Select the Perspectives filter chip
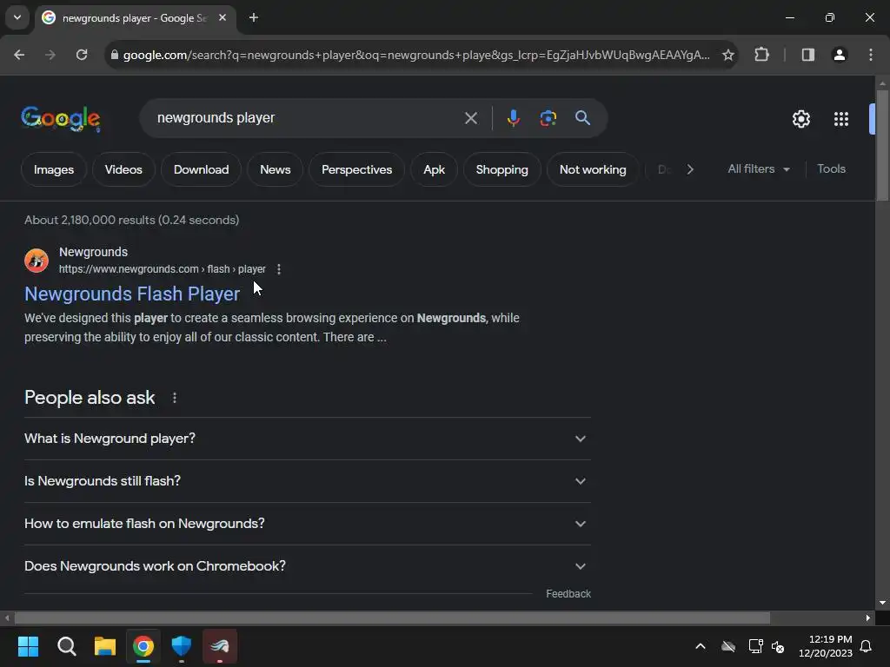 point(356,169)
